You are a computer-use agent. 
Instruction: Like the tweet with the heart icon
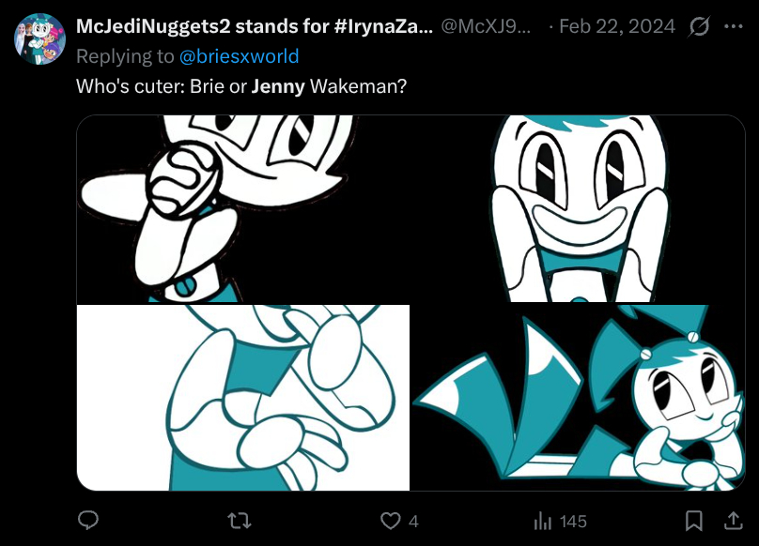(x=390, y=520)
